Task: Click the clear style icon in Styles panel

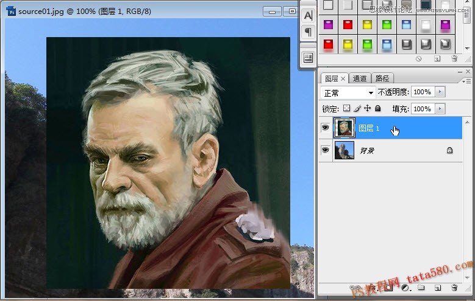Action: point(419,58)
